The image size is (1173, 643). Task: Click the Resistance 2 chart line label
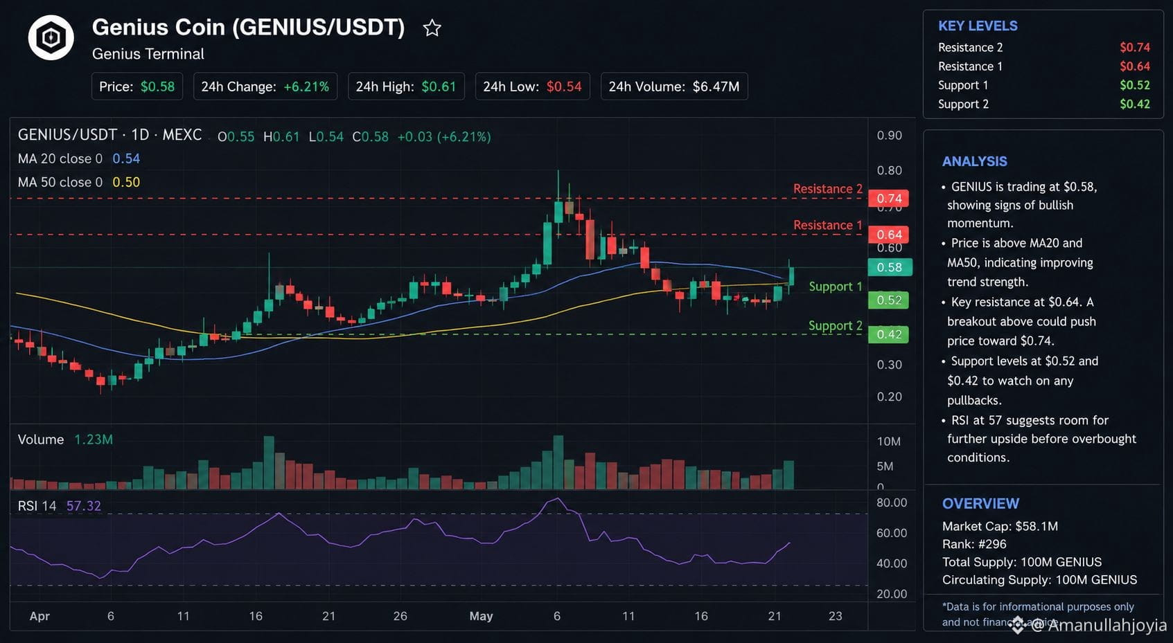[828, 188]
